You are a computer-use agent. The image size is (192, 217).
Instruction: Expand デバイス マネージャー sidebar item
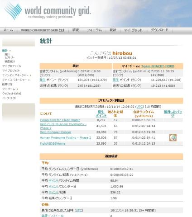tap(29, 80)
